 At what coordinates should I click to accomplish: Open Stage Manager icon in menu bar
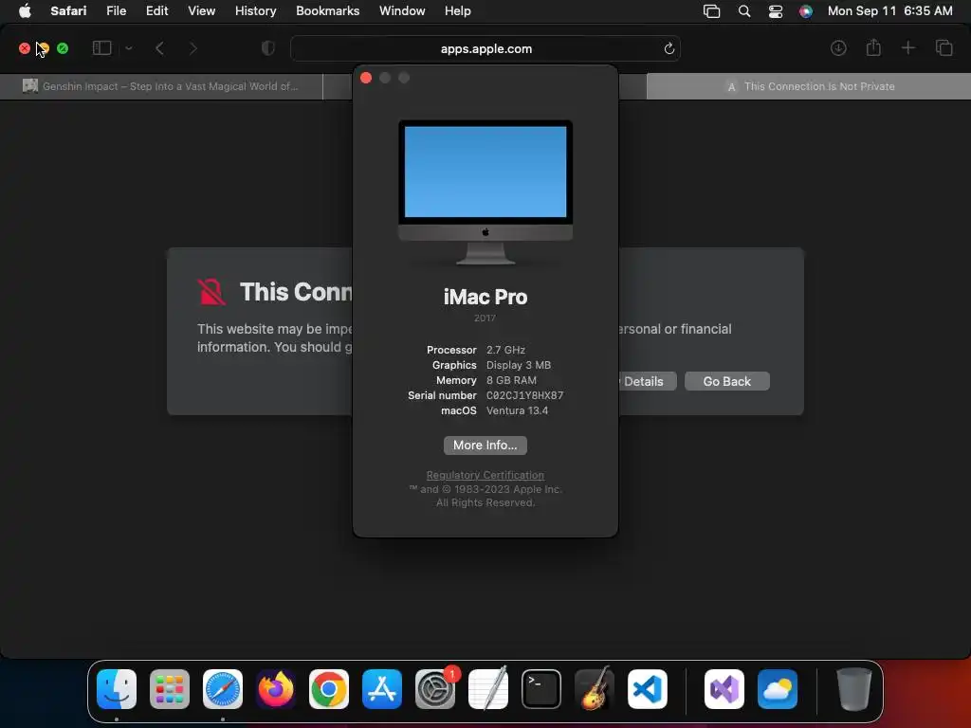(711, 11)
